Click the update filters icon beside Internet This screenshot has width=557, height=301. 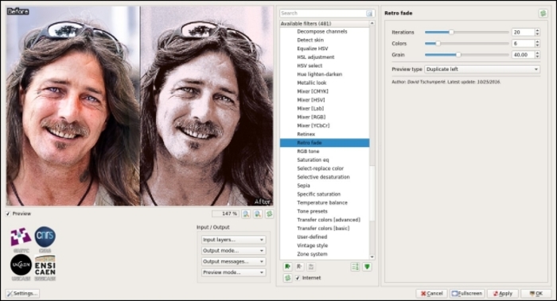[x=287, y=278]
